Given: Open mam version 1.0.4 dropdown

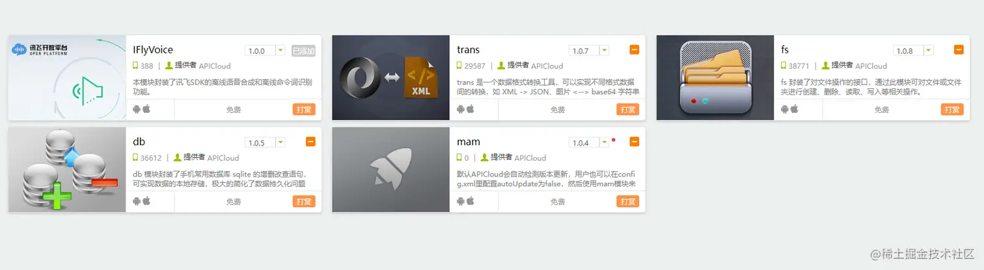Looking at the screenshot, I should tap(589, 143).
